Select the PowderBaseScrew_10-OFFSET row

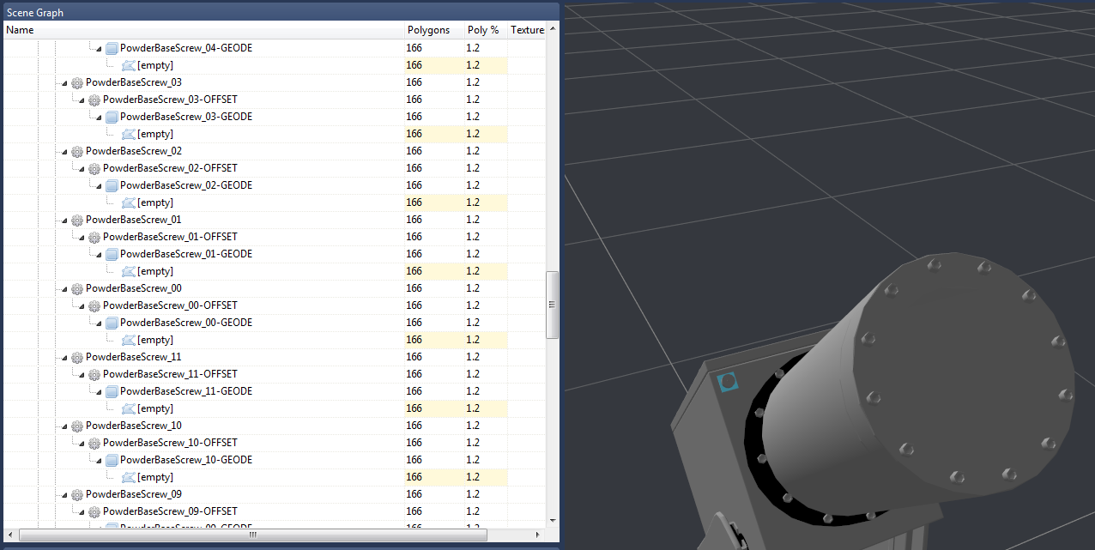(x=170, y=443)
